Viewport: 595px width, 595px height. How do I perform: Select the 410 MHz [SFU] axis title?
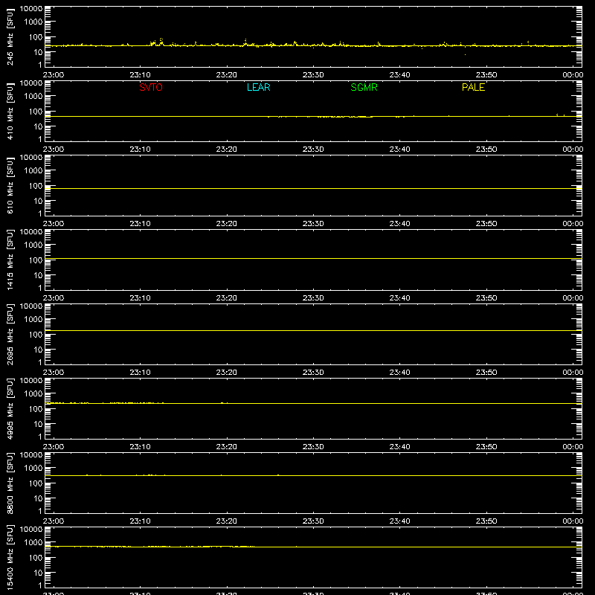click(10, 111)
